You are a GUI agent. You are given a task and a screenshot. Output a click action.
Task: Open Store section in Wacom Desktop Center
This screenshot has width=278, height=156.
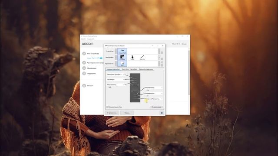[90, 86]
